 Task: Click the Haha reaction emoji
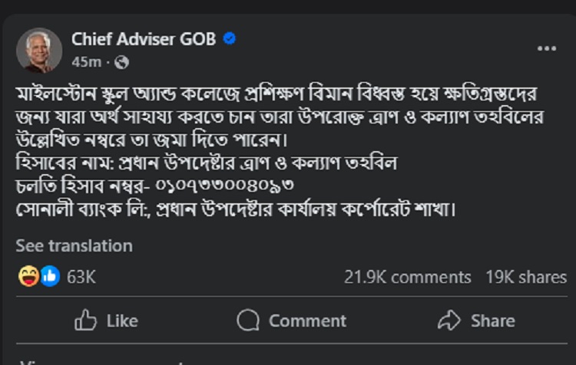pyautogui.click(x=30, y=278)
